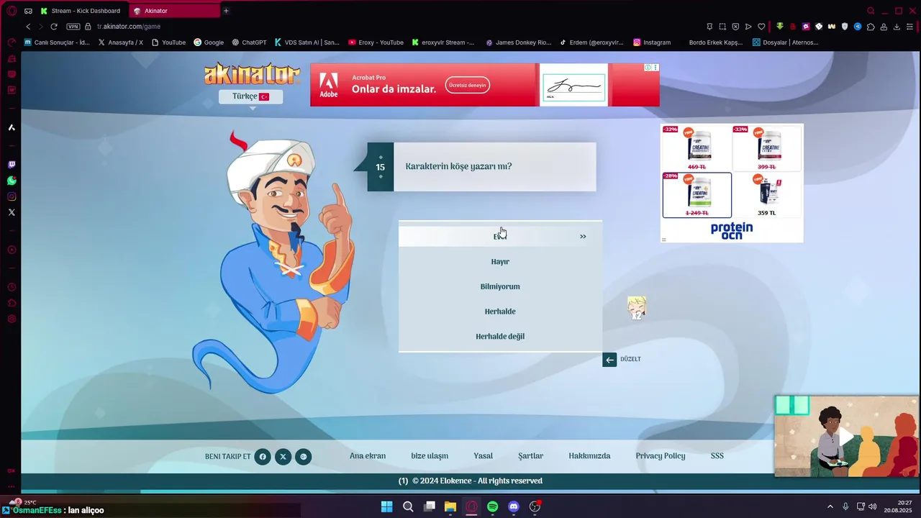Answer Herhalde to the question

(x=500, y=312)
